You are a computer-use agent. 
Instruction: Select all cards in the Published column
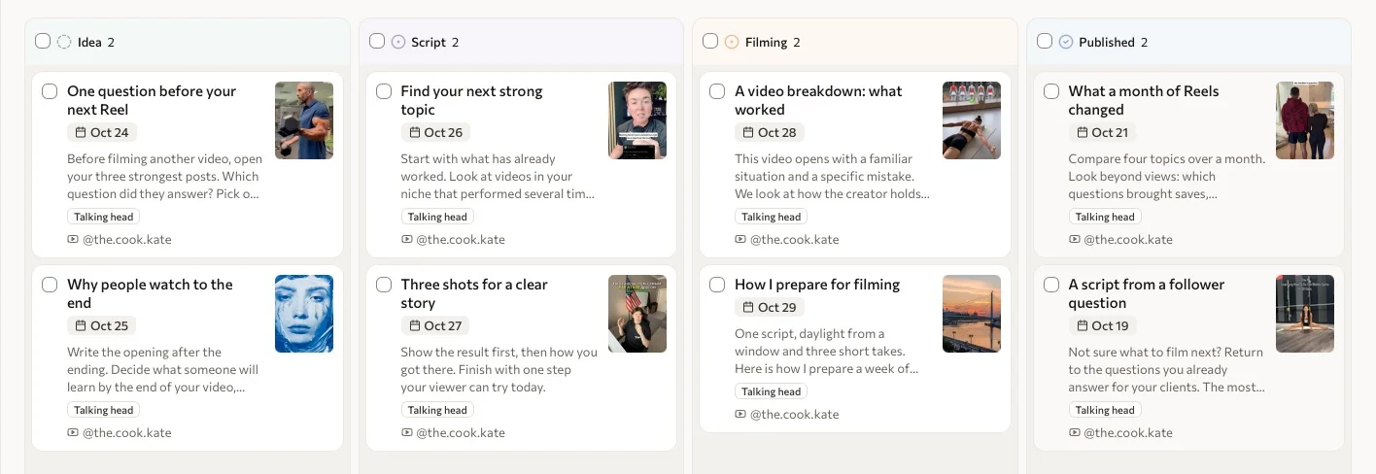[x=1045, y=41]
